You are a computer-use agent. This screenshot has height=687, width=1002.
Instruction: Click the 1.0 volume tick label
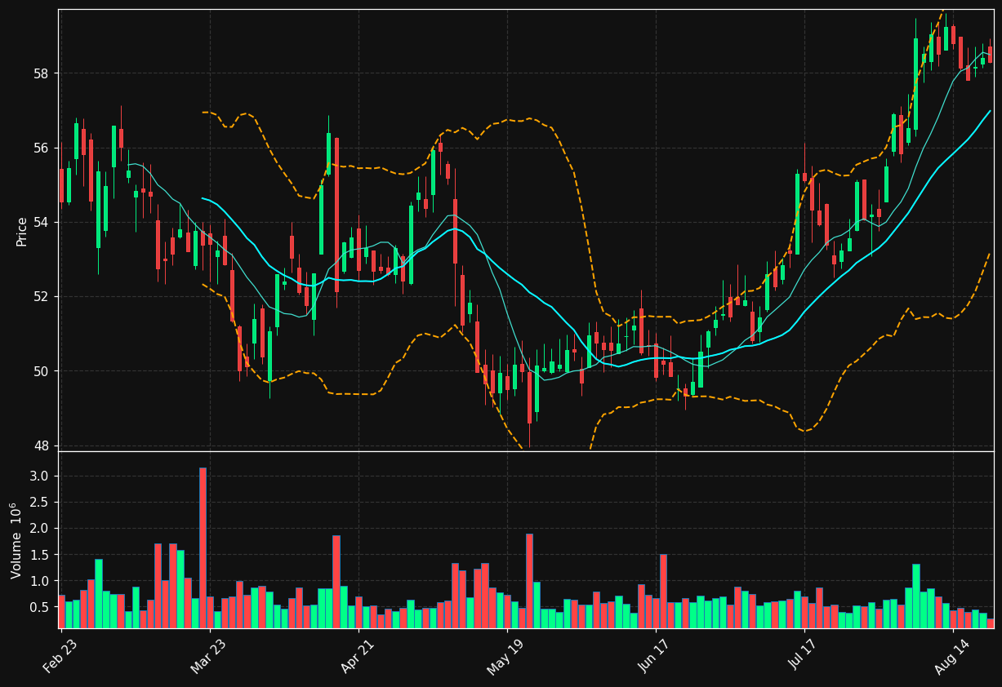[x=41, y=581]
